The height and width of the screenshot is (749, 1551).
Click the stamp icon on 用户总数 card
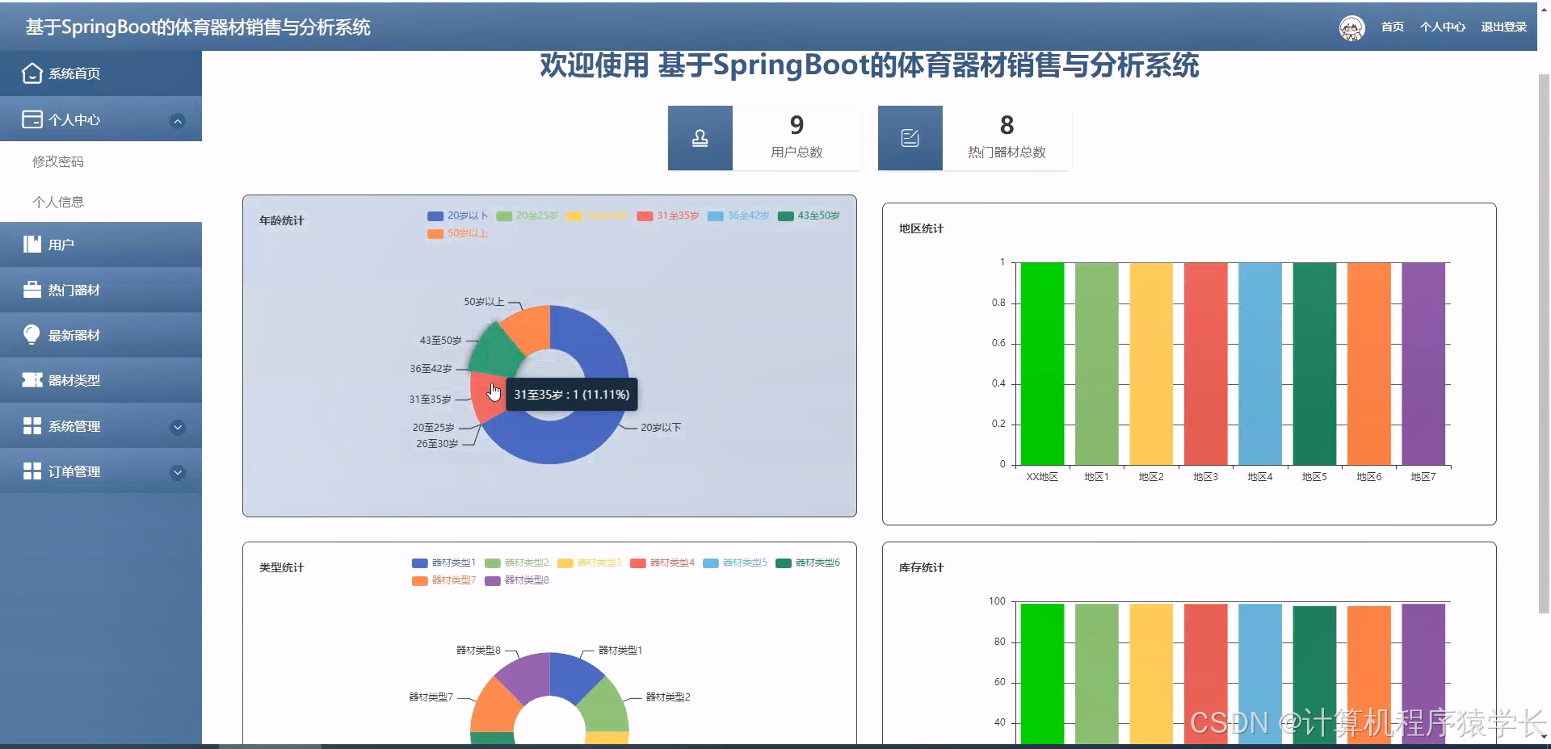700,138
